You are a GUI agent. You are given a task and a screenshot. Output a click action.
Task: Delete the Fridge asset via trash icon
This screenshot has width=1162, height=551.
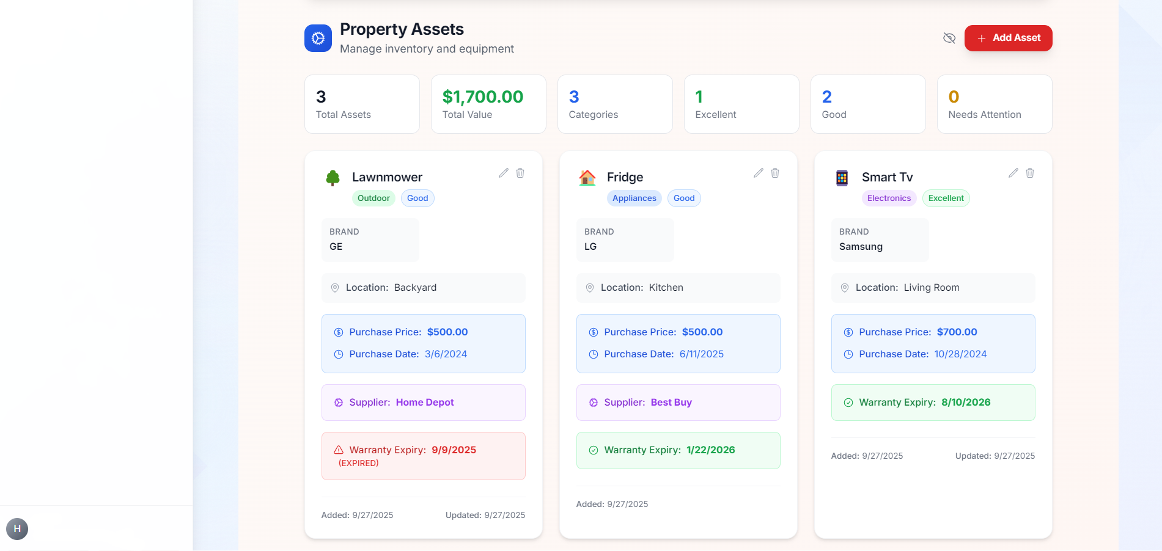click(775, 173)
